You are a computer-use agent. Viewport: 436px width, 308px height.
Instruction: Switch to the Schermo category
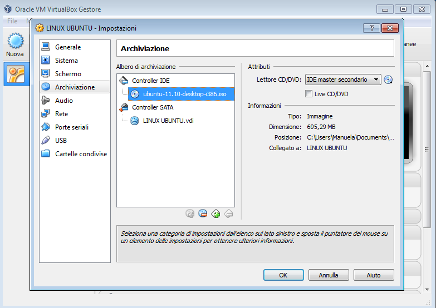point(75,73)
